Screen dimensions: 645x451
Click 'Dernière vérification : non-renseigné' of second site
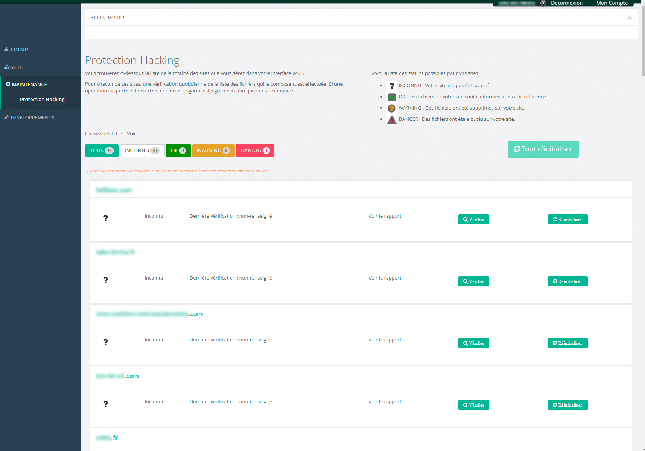pyautogui.click(x=231, y=278)
